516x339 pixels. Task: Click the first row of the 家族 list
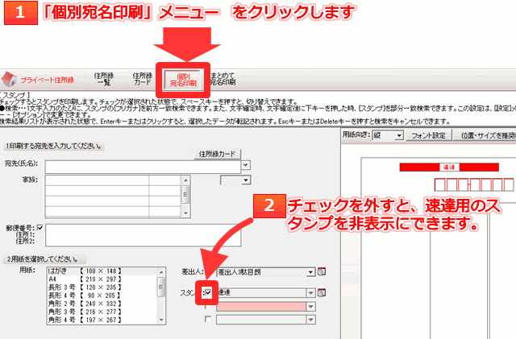[113, 180]
